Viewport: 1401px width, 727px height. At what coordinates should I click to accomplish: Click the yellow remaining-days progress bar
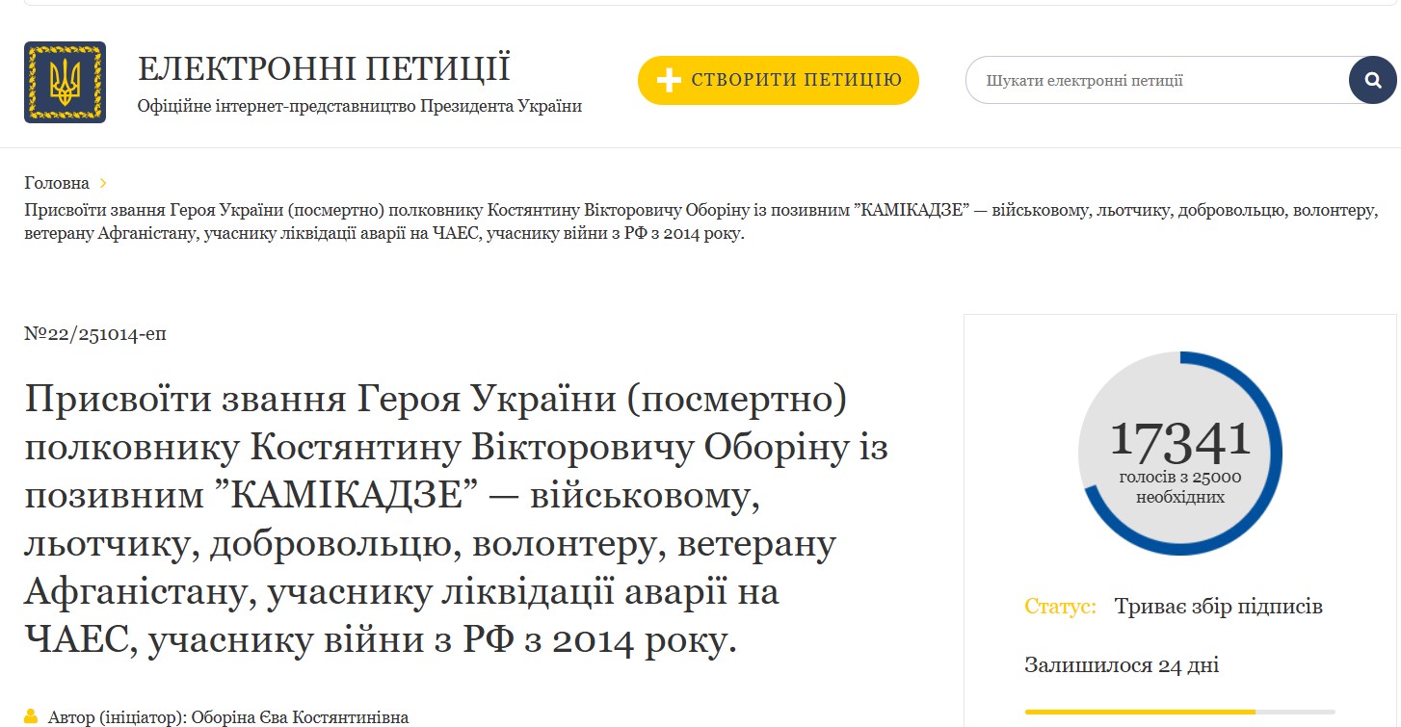click(x=1139, y=712)
